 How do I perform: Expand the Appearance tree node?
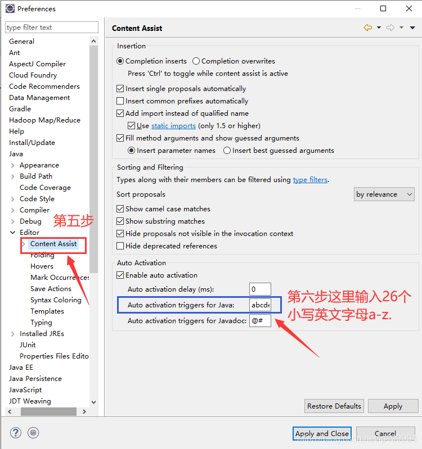pyautogui.click(x=12, y=165)
